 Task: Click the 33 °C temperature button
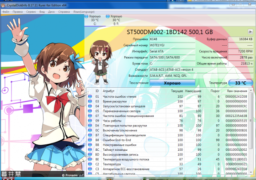(240, 83)
